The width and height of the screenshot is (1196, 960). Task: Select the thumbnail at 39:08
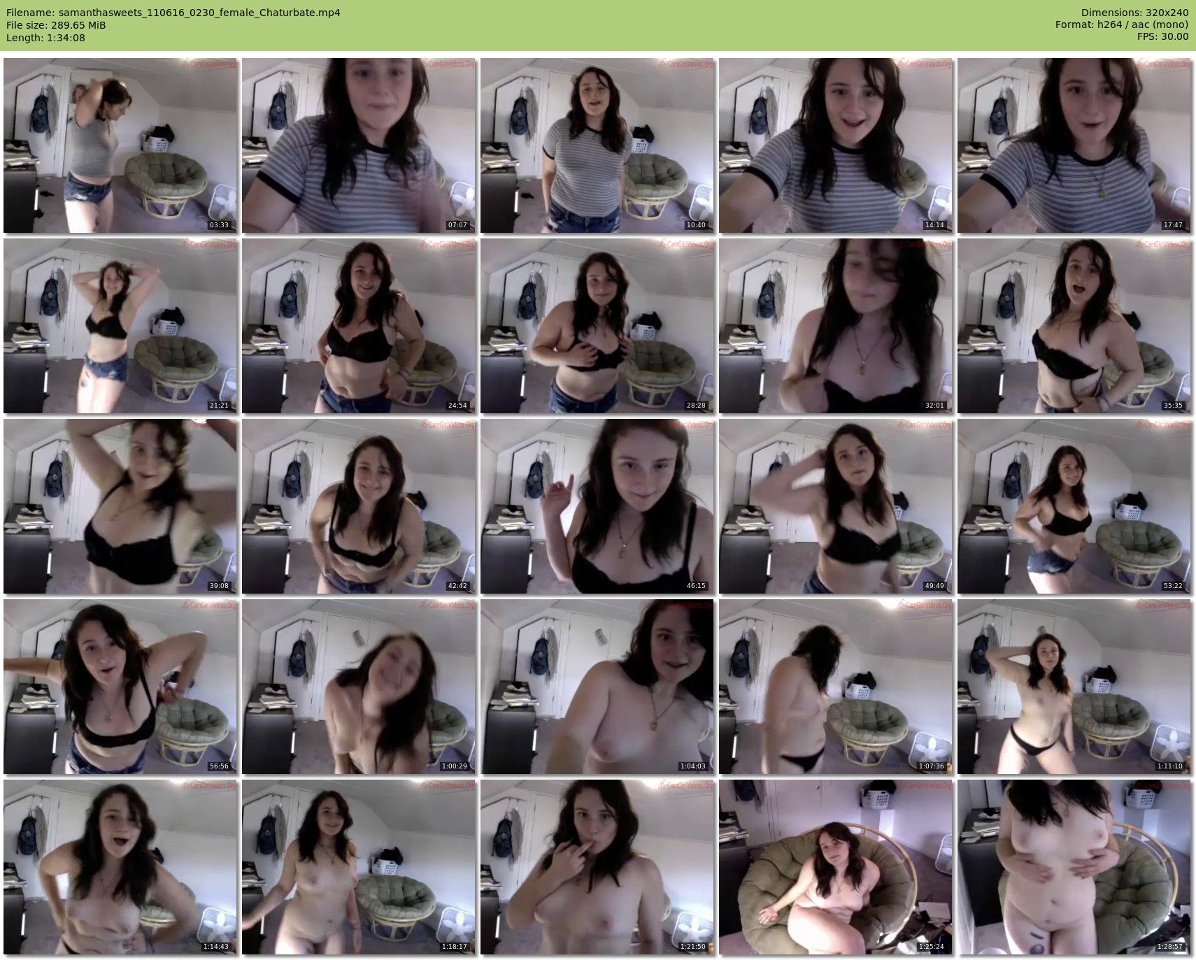(x=120, y=506)
